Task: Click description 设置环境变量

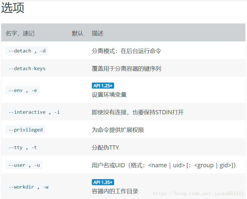Action: click(109, 95)
